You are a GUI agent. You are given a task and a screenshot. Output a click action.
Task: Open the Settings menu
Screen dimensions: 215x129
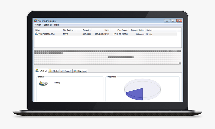pos(48,25)
